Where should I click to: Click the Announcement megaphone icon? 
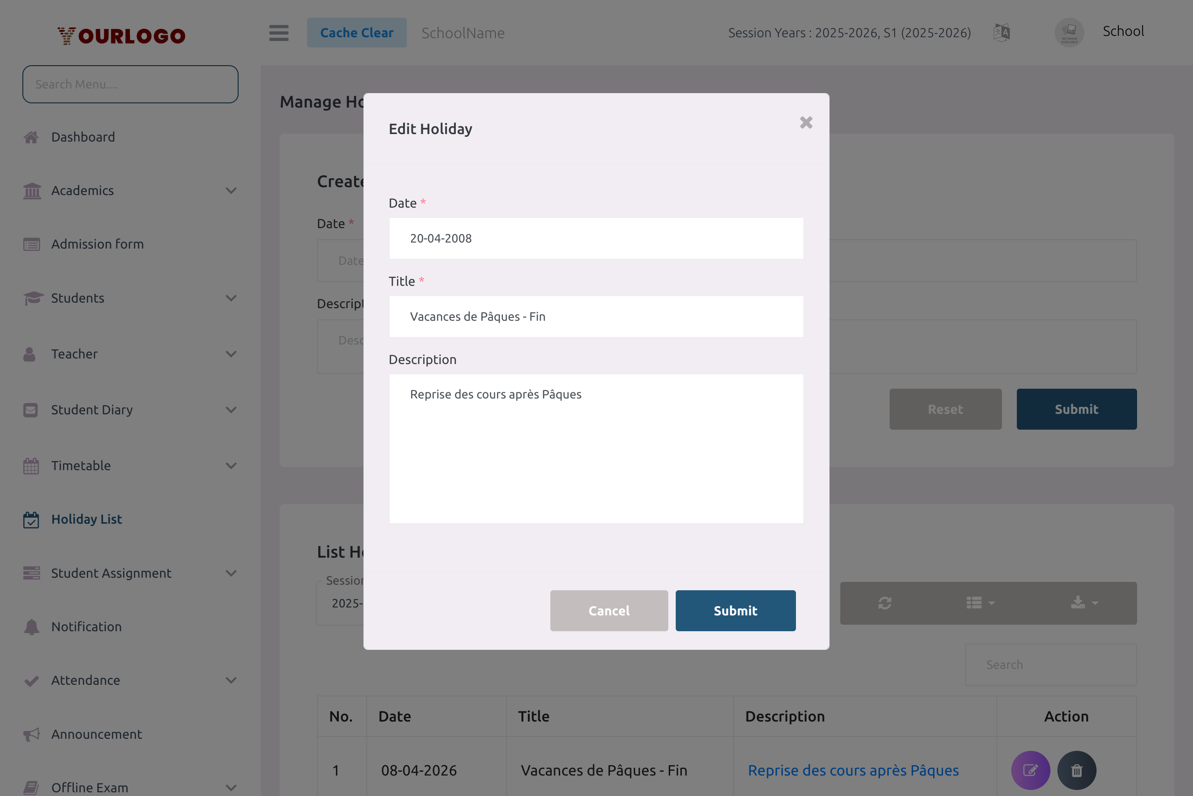tap(32, 734)
